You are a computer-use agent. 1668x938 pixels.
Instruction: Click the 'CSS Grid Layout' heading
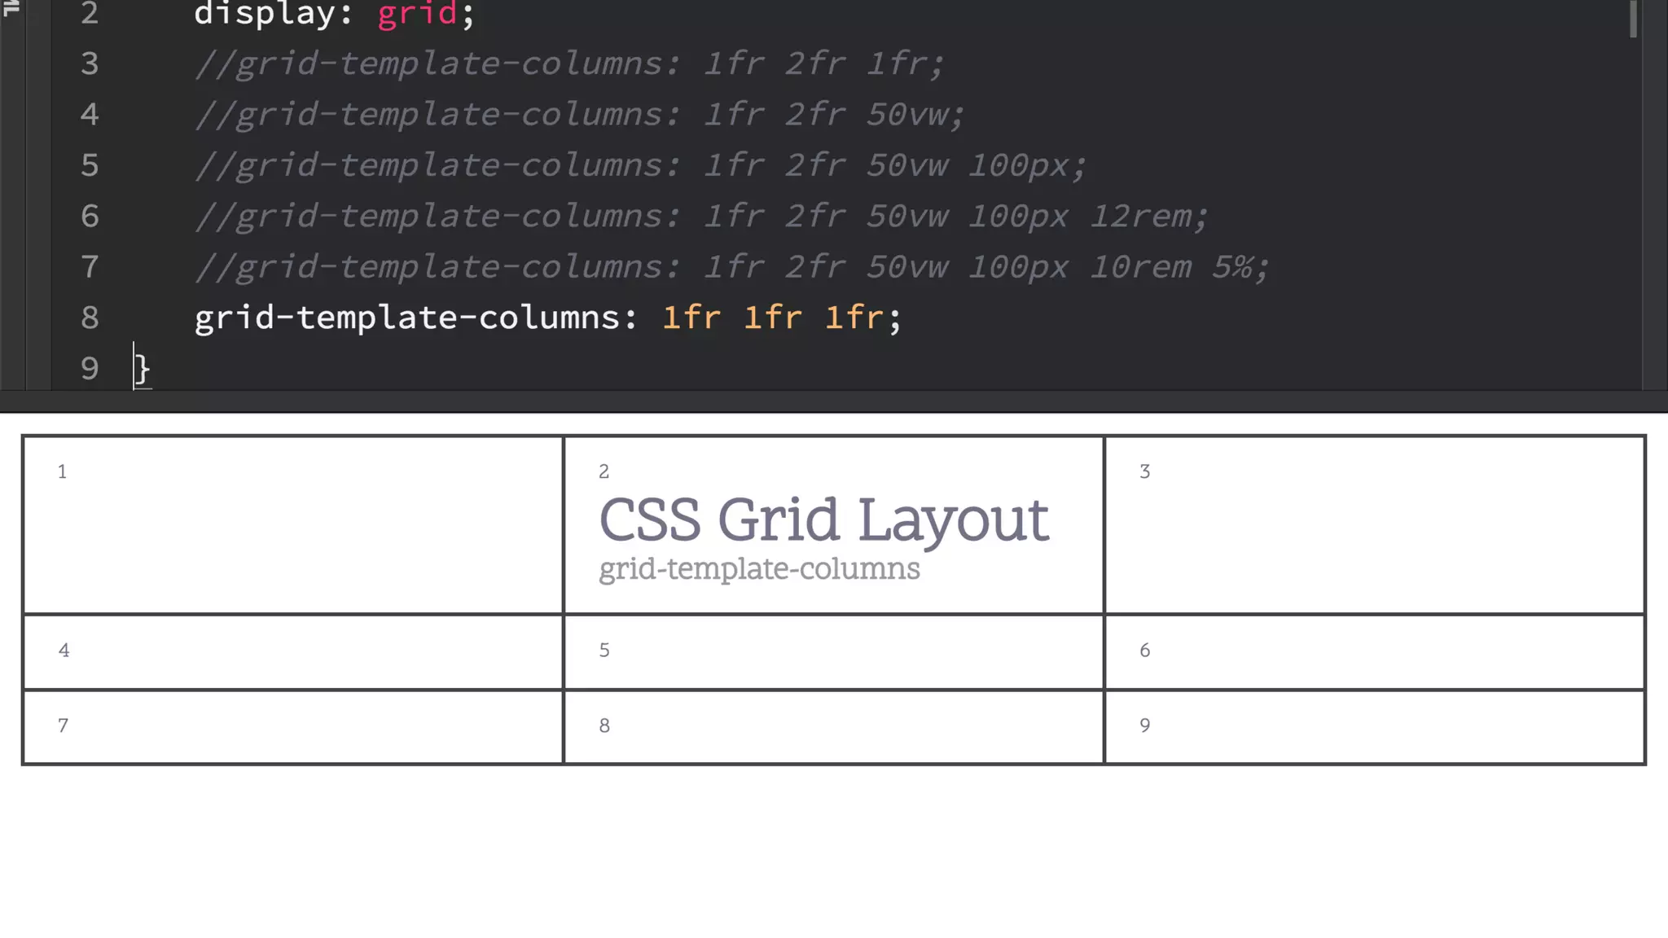click(x=823, y=519)
